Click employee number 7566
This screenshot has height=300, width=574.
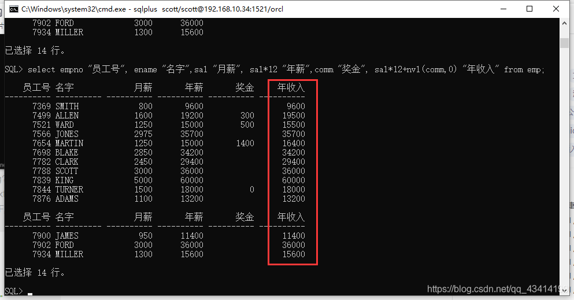(x=42, y=134)
